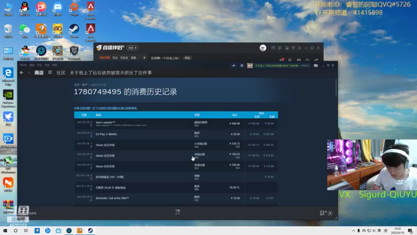This screenshot has width=417, height=235.
Task: Open the Recycle Bin on desktop
Action: 8,30
